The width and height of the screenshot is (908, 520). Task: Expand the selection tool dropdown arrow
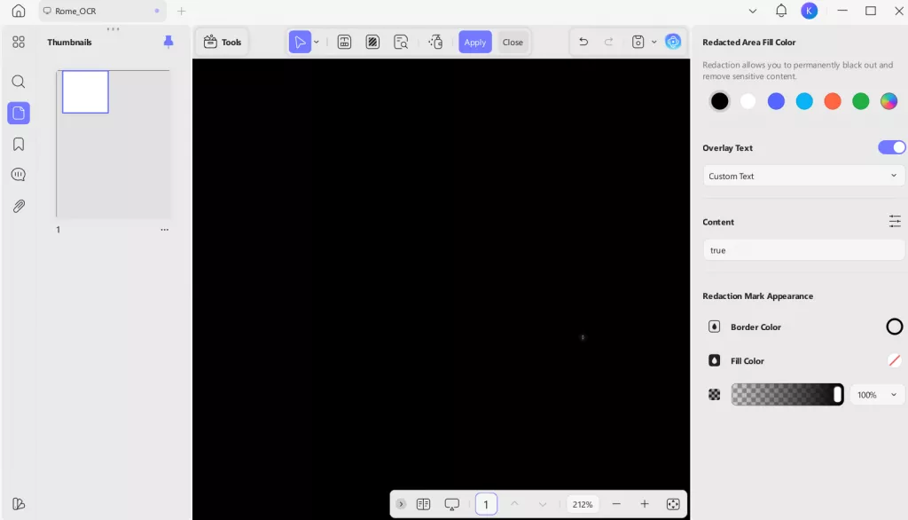316,41
